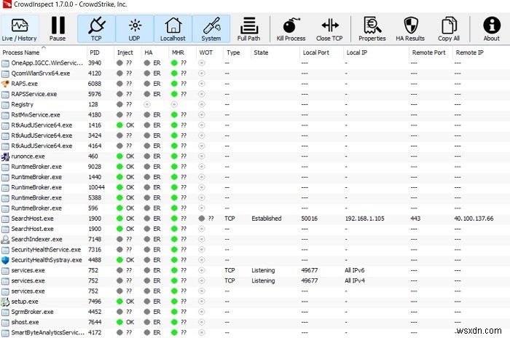Open the About information icon
This screenshot has height=338, width=510.
(x=492, y=25)
